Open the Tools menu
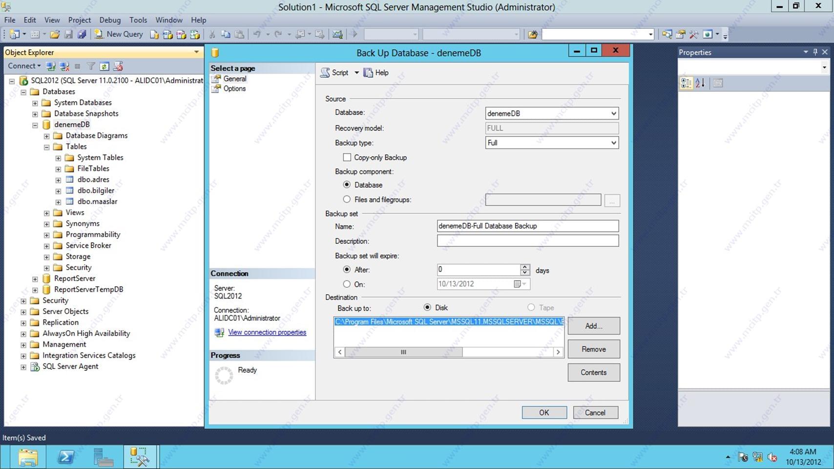The width and height of the screenshot is (834, 469). point(138,20)
